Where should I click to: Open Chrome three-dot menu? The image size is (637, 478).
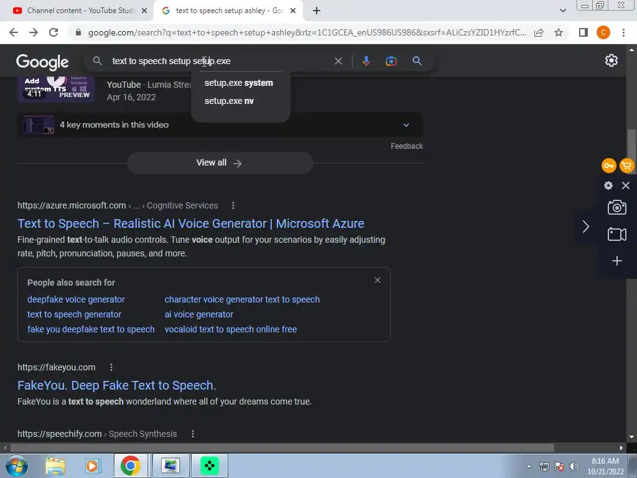pos(623,32)
